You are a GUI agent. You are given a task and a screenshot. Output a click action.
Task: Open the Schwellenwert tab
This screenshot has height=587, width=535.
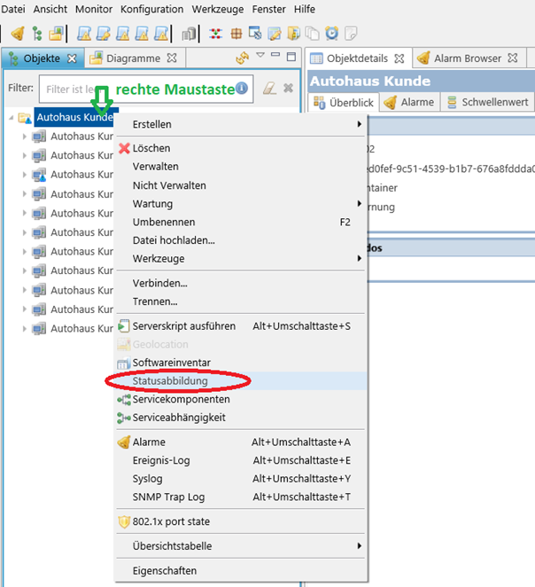tap(496, 102)
